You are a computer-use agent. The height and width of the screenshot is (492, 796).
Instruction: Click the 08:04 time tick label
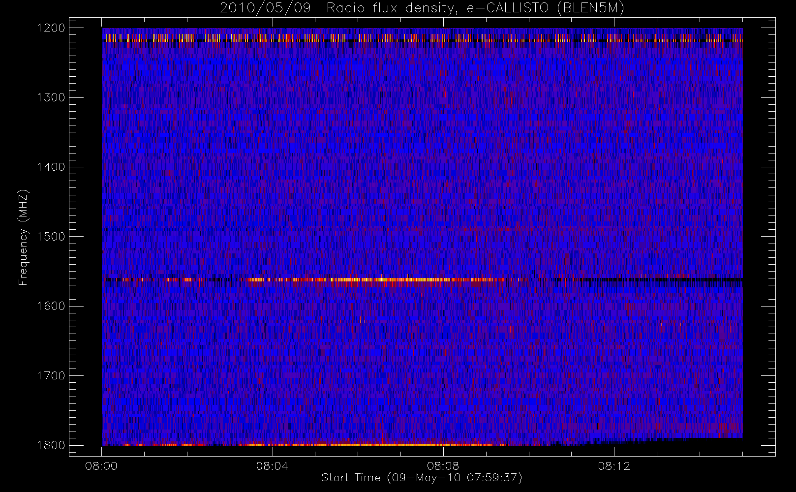[272, 466]
